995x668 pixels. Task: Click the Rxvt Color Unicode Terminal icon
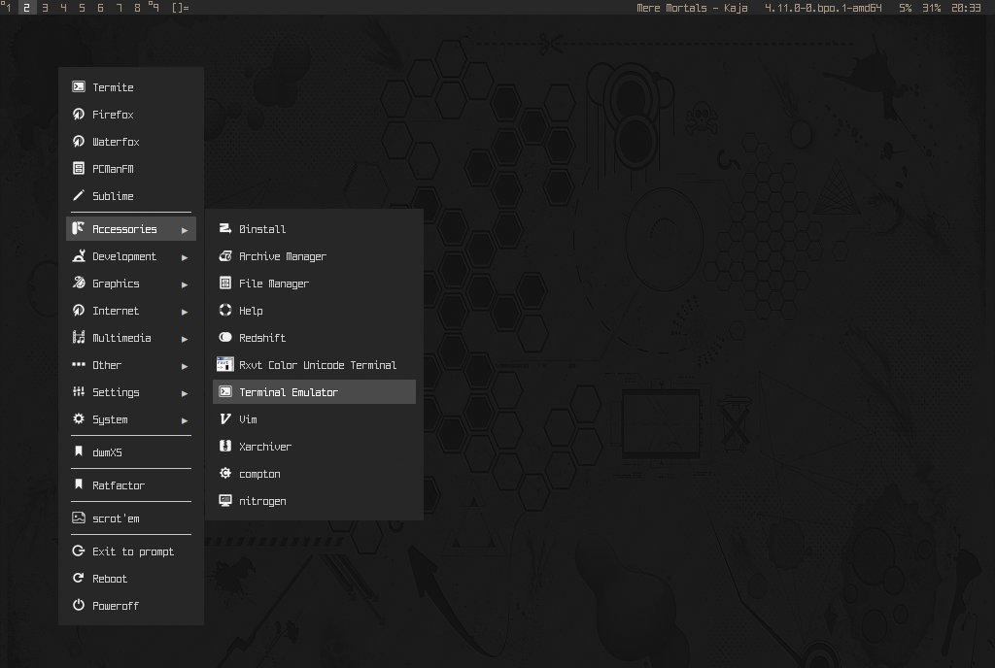[x=225, y=364]
